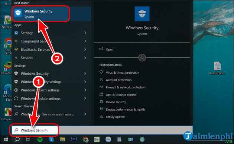The height and width of the screenshot is (144, 234).
Task: Click the App & browser control window icon
Action: [101, 94]
